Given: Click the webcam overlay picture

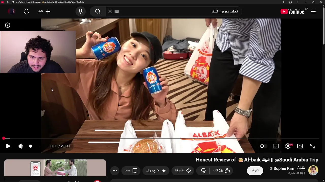Looking at the screenshot, I should [38, 52].
